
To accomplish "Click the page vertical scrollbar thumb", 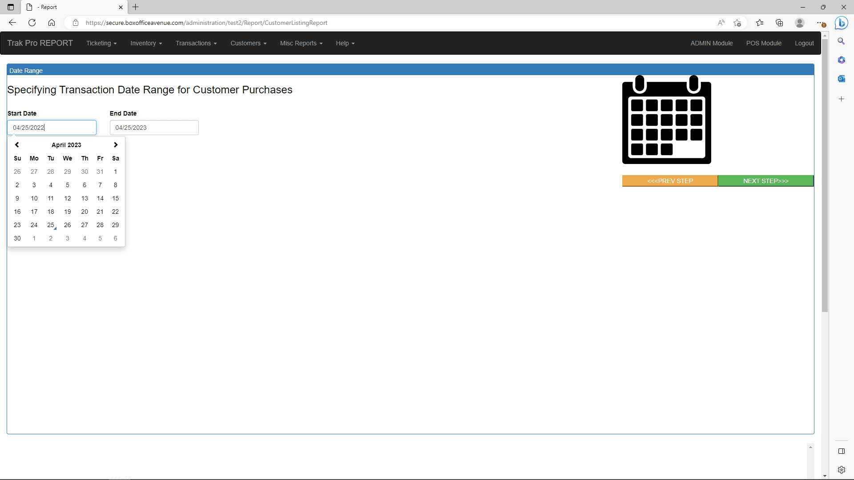I will tap(825, 176).
